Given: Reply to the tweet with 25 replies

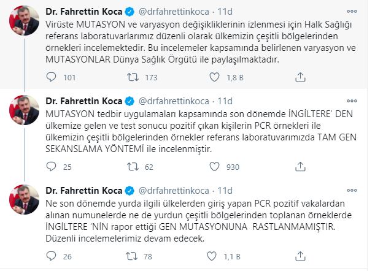Looking at the screenshot, I should point(51,167).
